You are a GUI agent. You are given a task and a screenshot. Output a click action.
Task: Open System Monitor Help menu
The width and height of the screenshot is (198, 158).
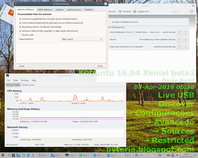click(x=34, y=80)
